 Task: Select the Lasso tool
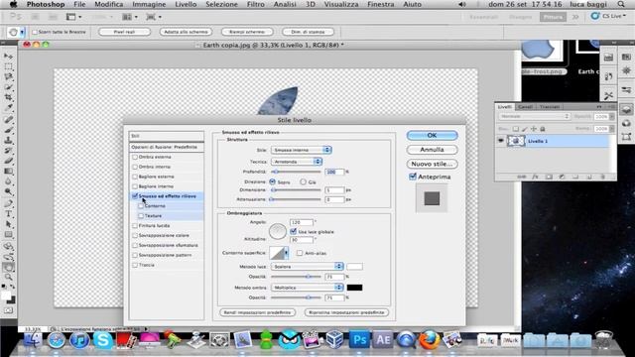coord(8,76)
